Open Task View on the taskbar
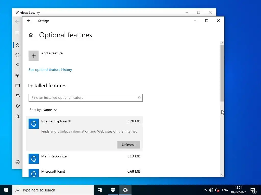Image resolution: width=261 pixels, height=195 pixels. 100,190
